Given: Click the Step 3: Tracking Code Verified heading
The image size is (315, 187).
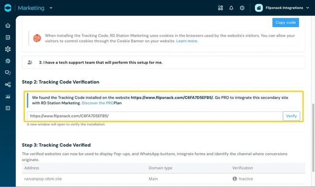Looking at the screenshot, I should (56, 145).
